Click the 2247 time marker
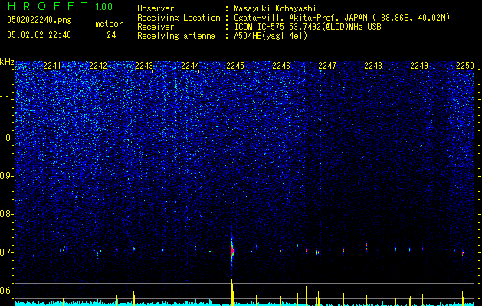The width and height of the screenshot is (482, 306). point(327,65)
